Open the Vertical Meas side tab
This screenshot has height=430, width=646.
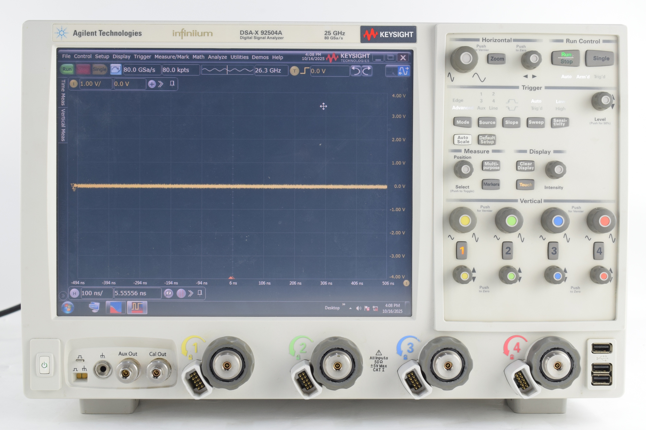tap(63, 125)
